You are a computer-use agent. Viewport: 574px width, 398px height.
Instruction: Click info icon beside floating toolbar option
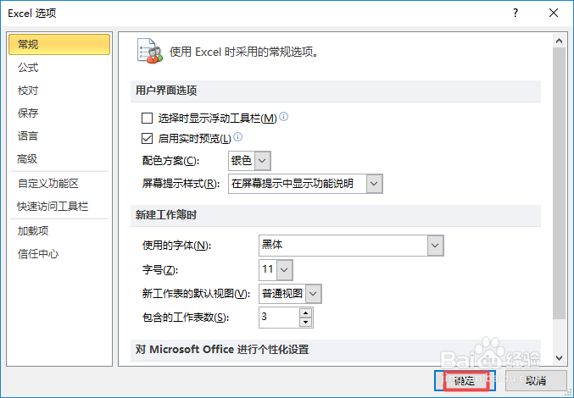pos(284,117)
